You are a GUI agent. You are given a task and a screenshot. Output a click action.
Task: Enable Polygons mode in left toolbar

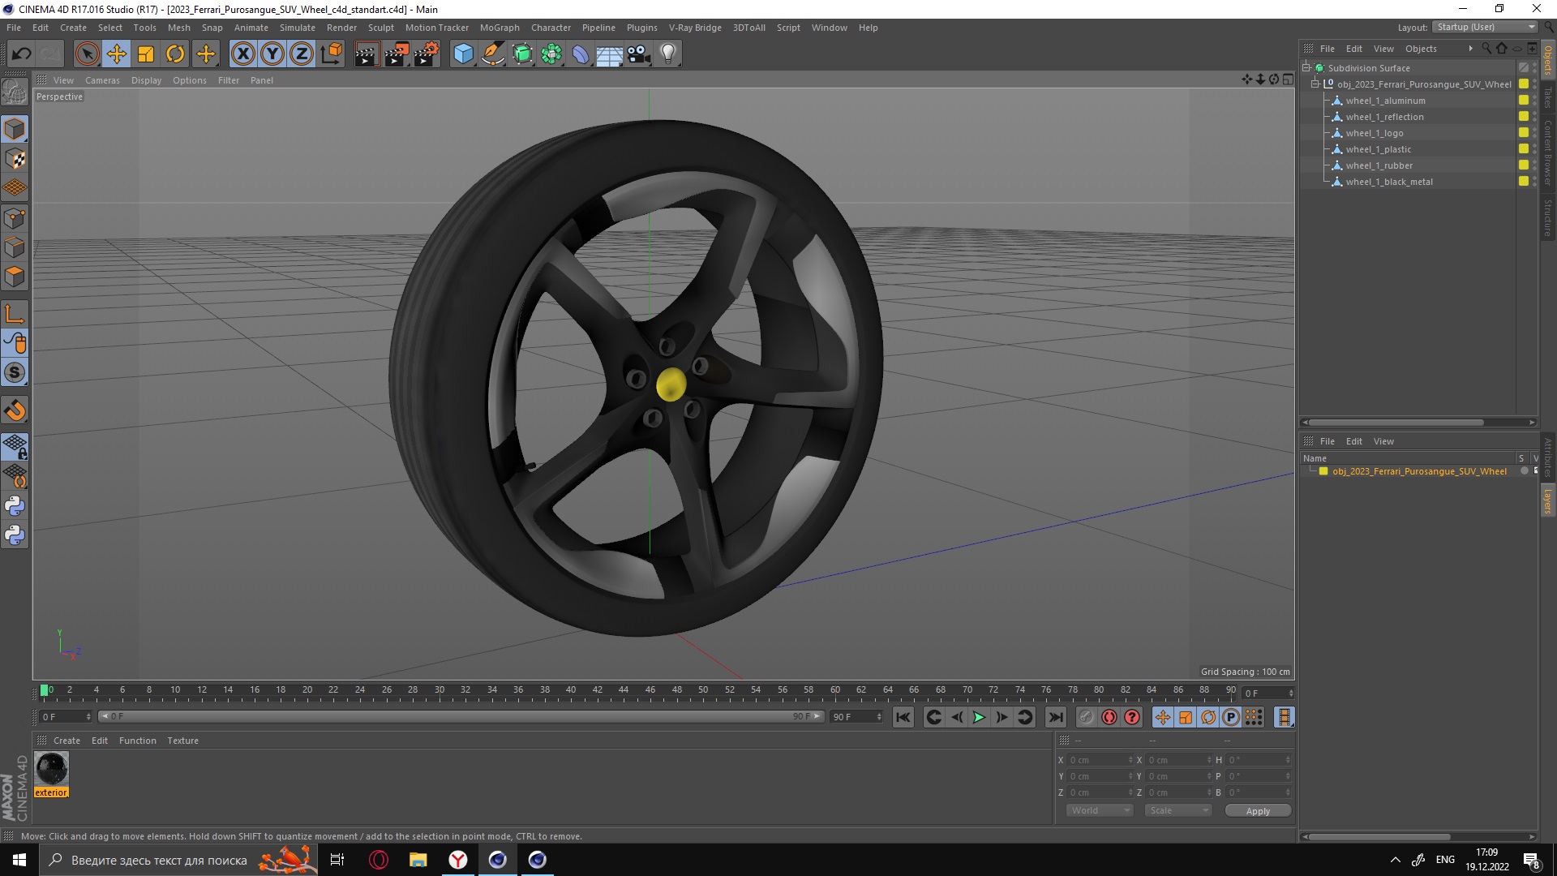(15, 277)
